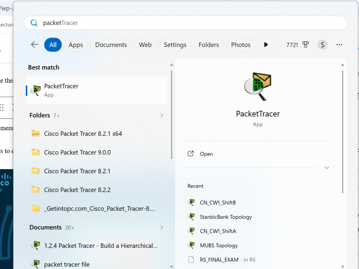Open recent file CN_CW1_ShiftB

pos(217,202)
